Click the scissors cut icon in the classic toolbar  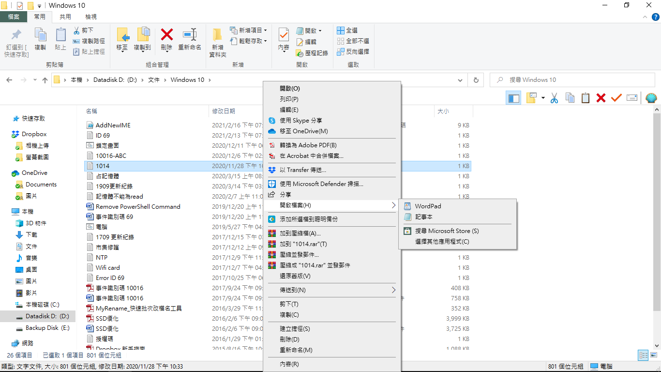coord(555,98)
